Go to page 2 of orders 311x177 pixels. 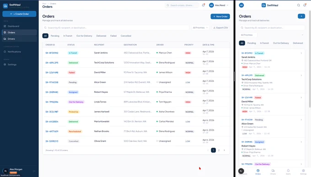(x=219, y=150)
